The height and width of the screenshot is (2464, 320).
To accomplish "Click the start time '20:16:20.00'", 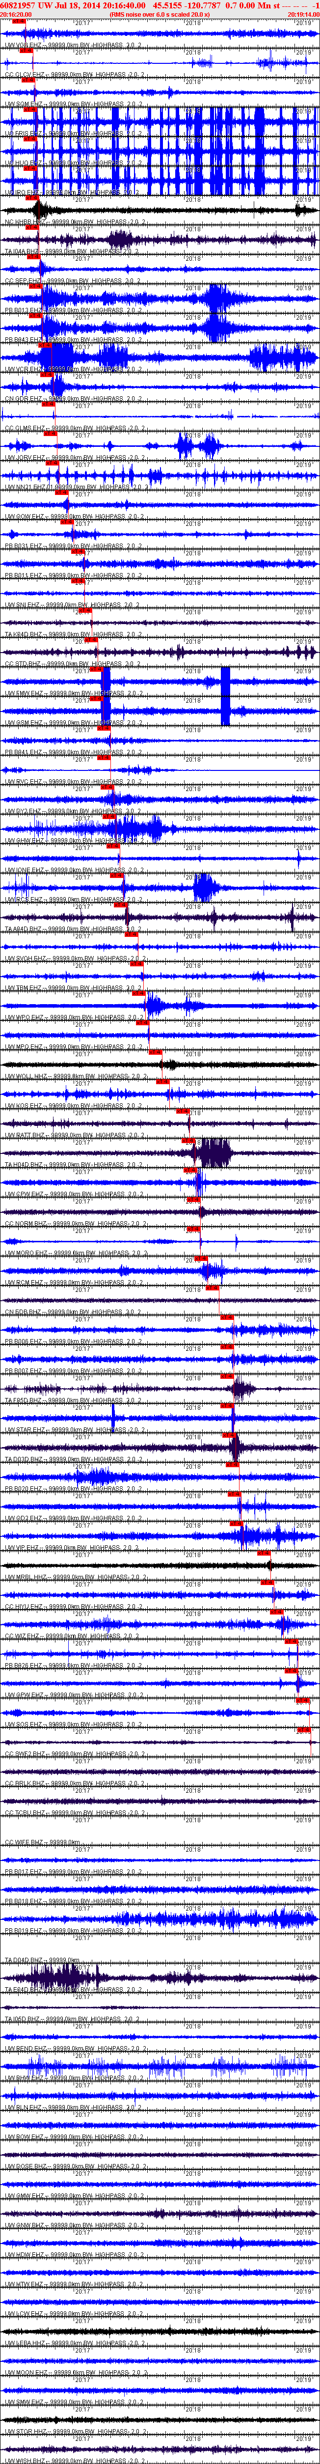I will (x=15, y=14).
